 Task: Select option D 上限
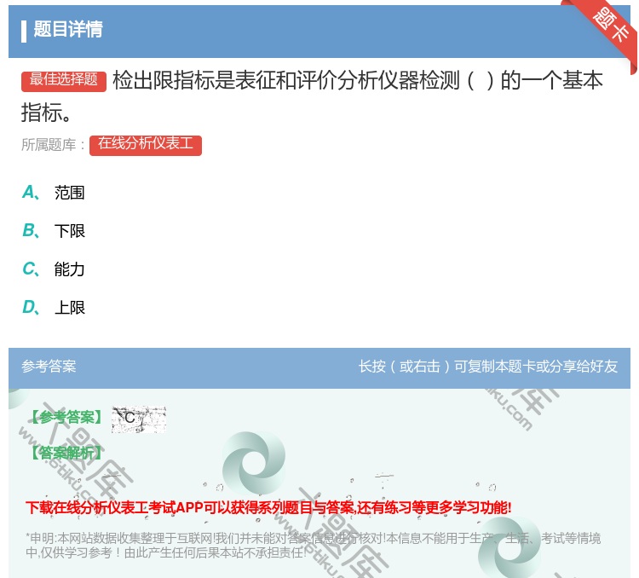coord(54,308)
